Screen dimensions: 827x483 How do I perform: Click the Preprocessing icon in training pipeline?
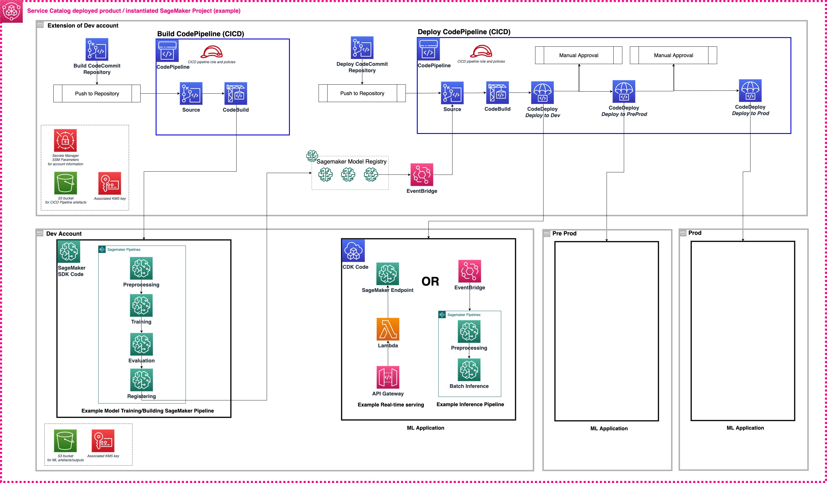click(x=141, y=268)
